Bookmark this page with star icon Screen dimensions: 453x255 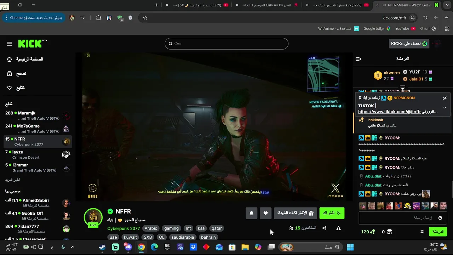coord(145,18)
